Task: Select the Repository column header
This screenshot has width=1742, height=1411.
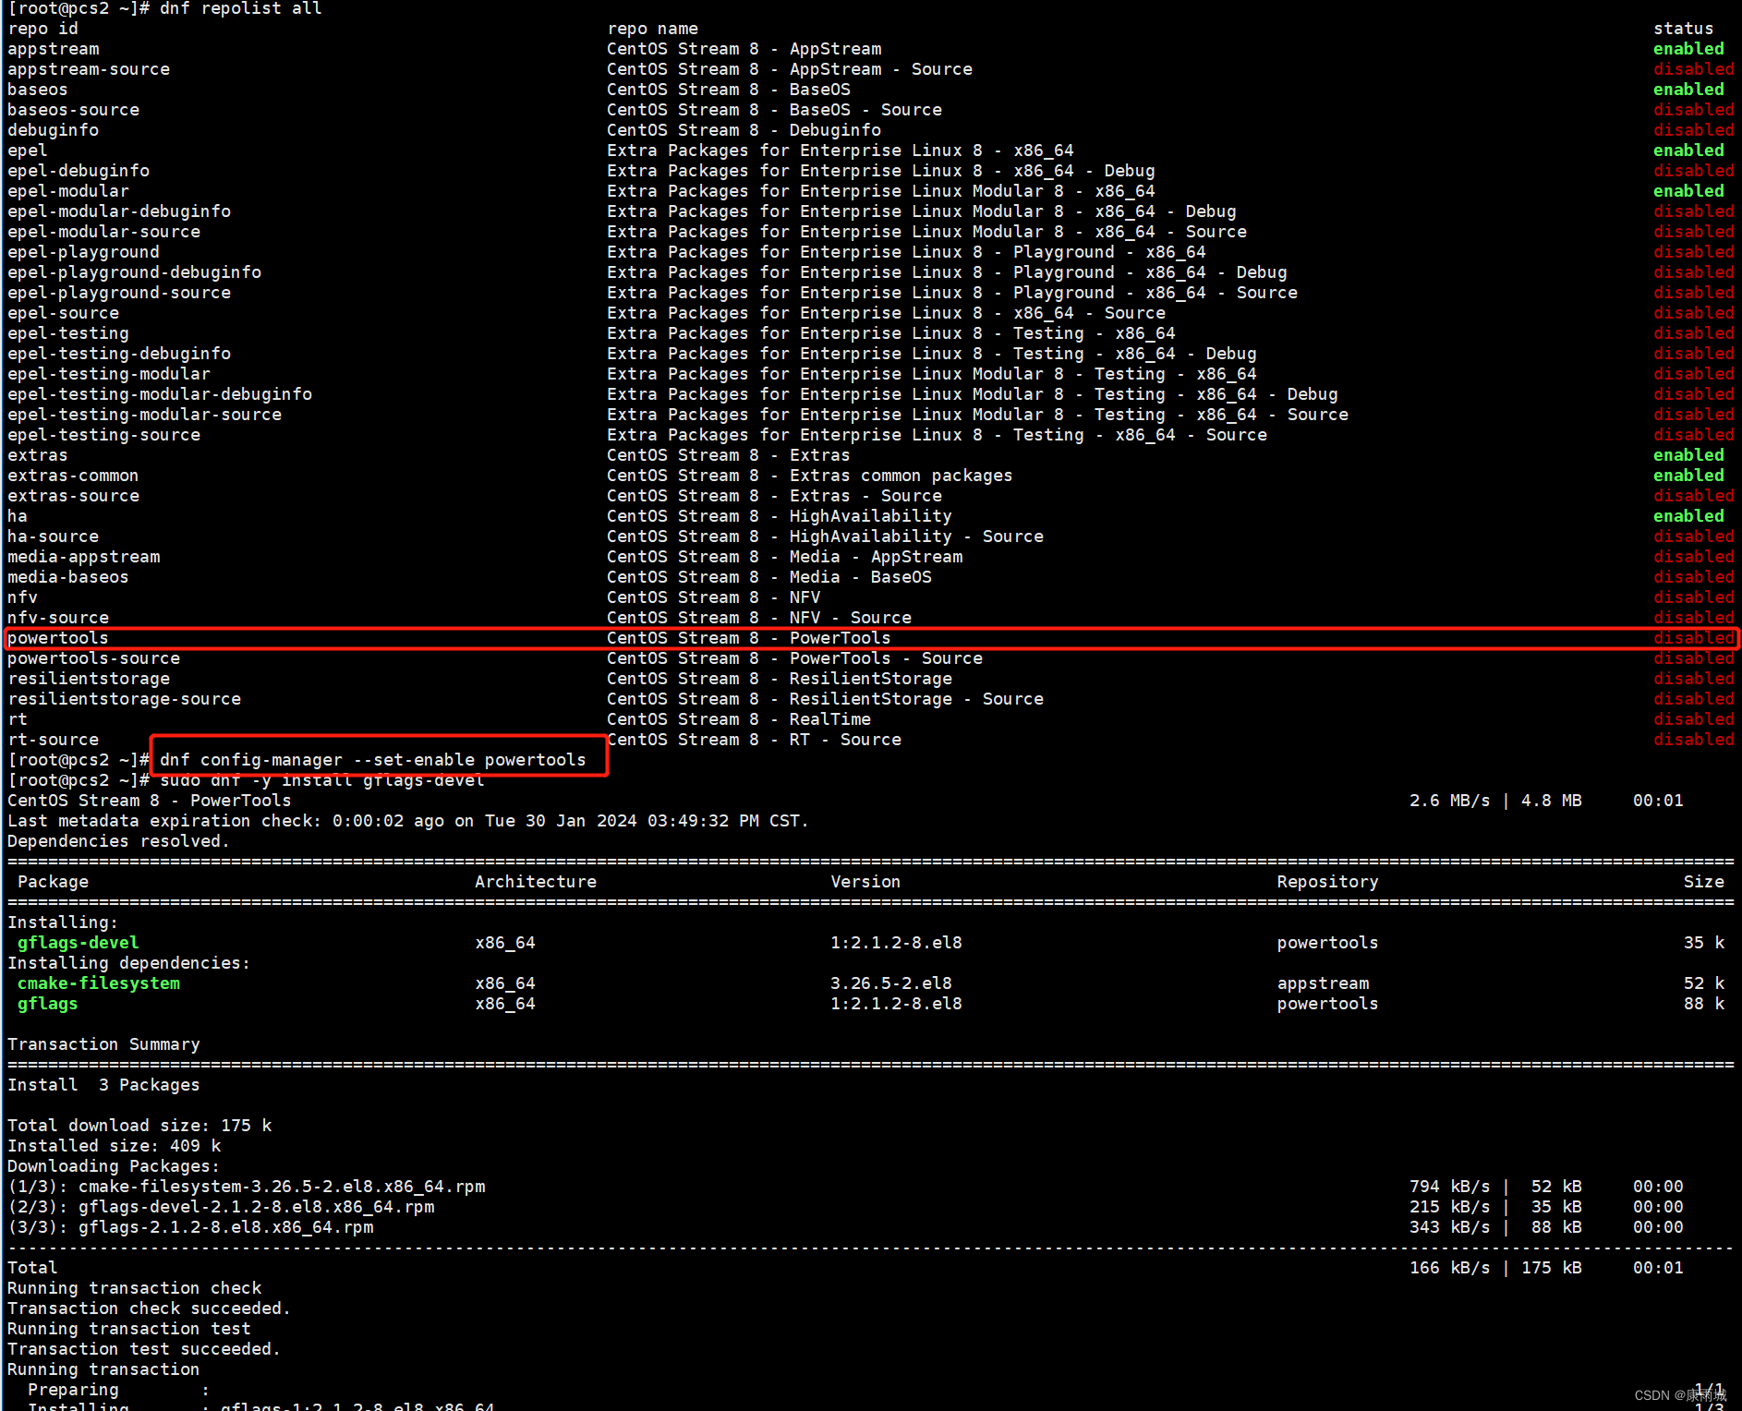Action: tap(1327, 881)
